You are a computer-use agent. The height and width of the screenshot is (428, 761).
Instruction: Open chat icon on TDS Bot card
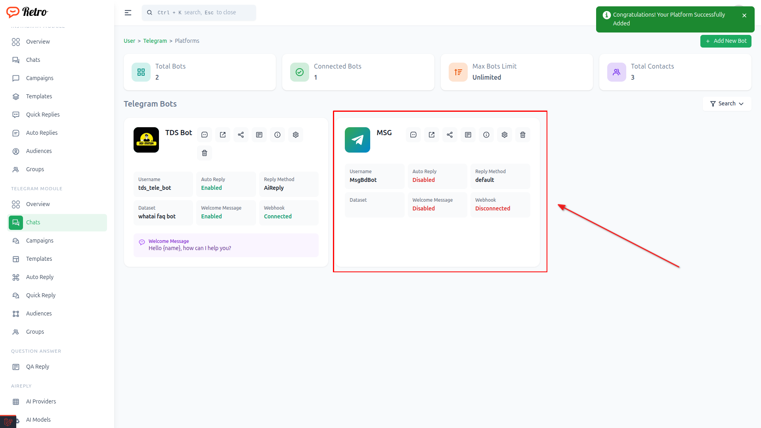click(205, 135)
